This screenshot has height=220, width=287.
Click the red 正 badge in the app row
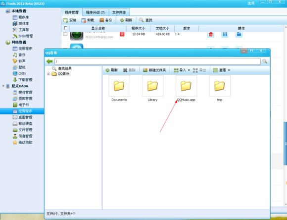122,34
